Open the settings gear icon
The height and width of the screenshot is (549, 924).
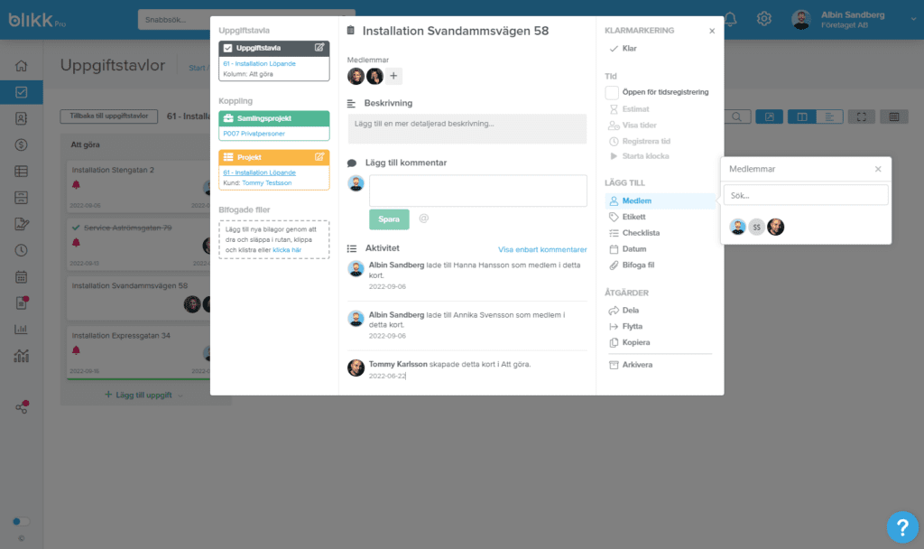(x=763, y=19)
